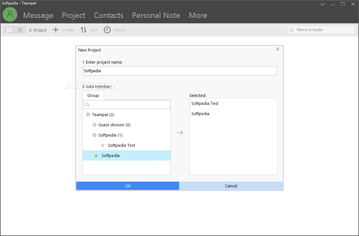Image resolution: width=359 pixels, height=236 pixels.
Task: Click the green online dot beside Softpedia
Action: point(96,156)
